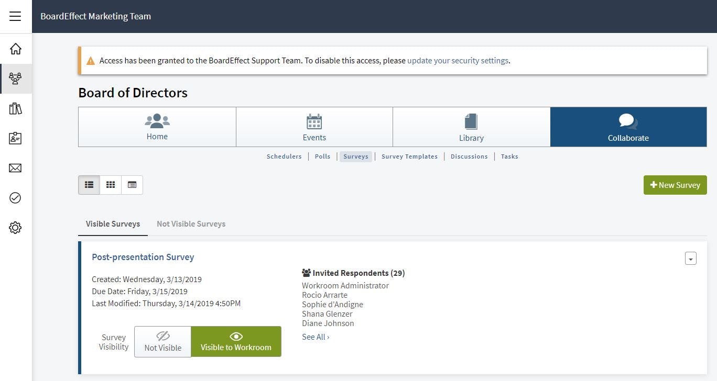
Task: Open the Events calendar section
Action: [314, 127]
